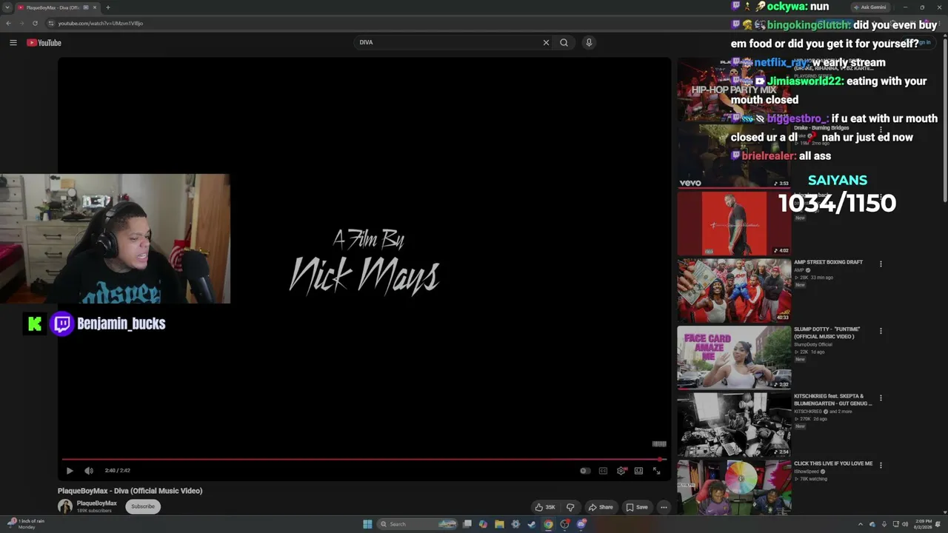This screenshot has width=948, height=533.
Task: Go to YouTube home via logo
Action: point(44,42)
